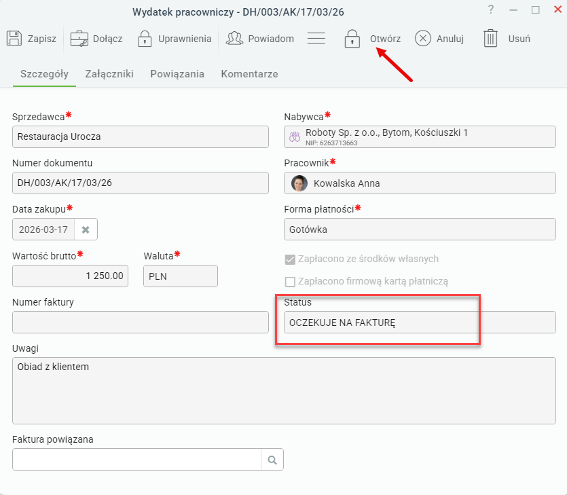
Task: Open the Powiązania tab
Action: point(177,74)
